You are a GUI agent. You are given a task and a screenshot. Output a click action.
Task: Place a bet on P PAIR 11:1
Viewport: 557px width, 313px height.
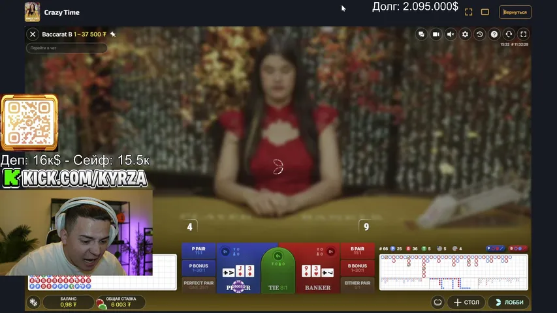(x=199, y=251)
